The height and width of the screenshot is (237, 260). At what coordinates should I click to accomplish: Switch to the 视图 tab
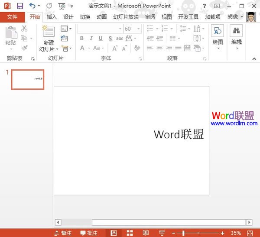167,17
